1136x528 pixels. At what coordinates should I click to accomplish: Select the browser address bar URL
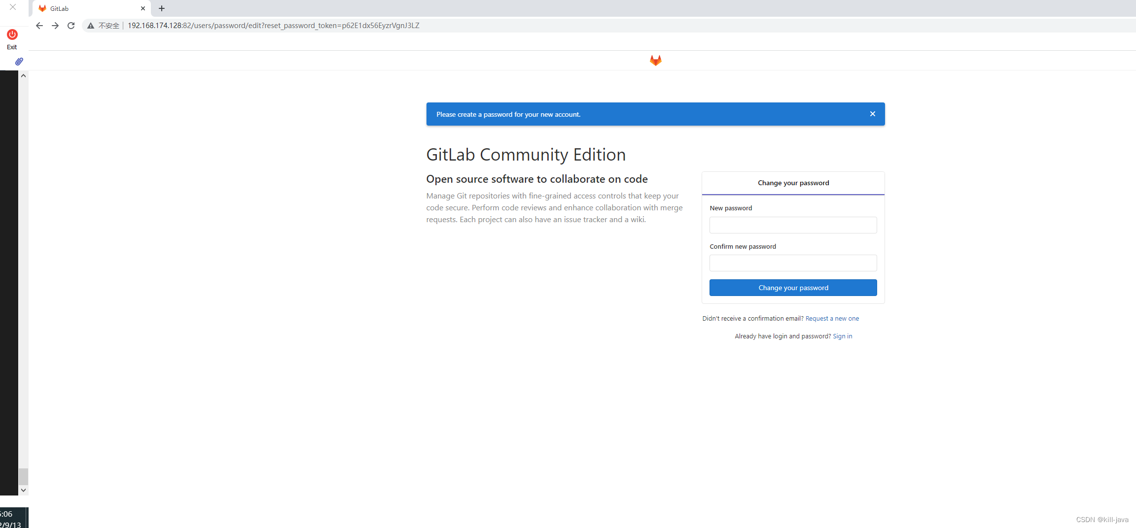point(274,26)
